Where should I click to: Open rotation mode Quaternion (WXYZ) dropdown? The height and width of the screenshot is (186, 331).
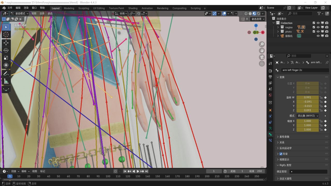click(307, 116)
